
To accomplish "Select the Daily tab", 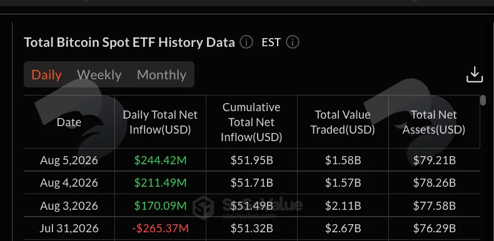I will 46,75.
